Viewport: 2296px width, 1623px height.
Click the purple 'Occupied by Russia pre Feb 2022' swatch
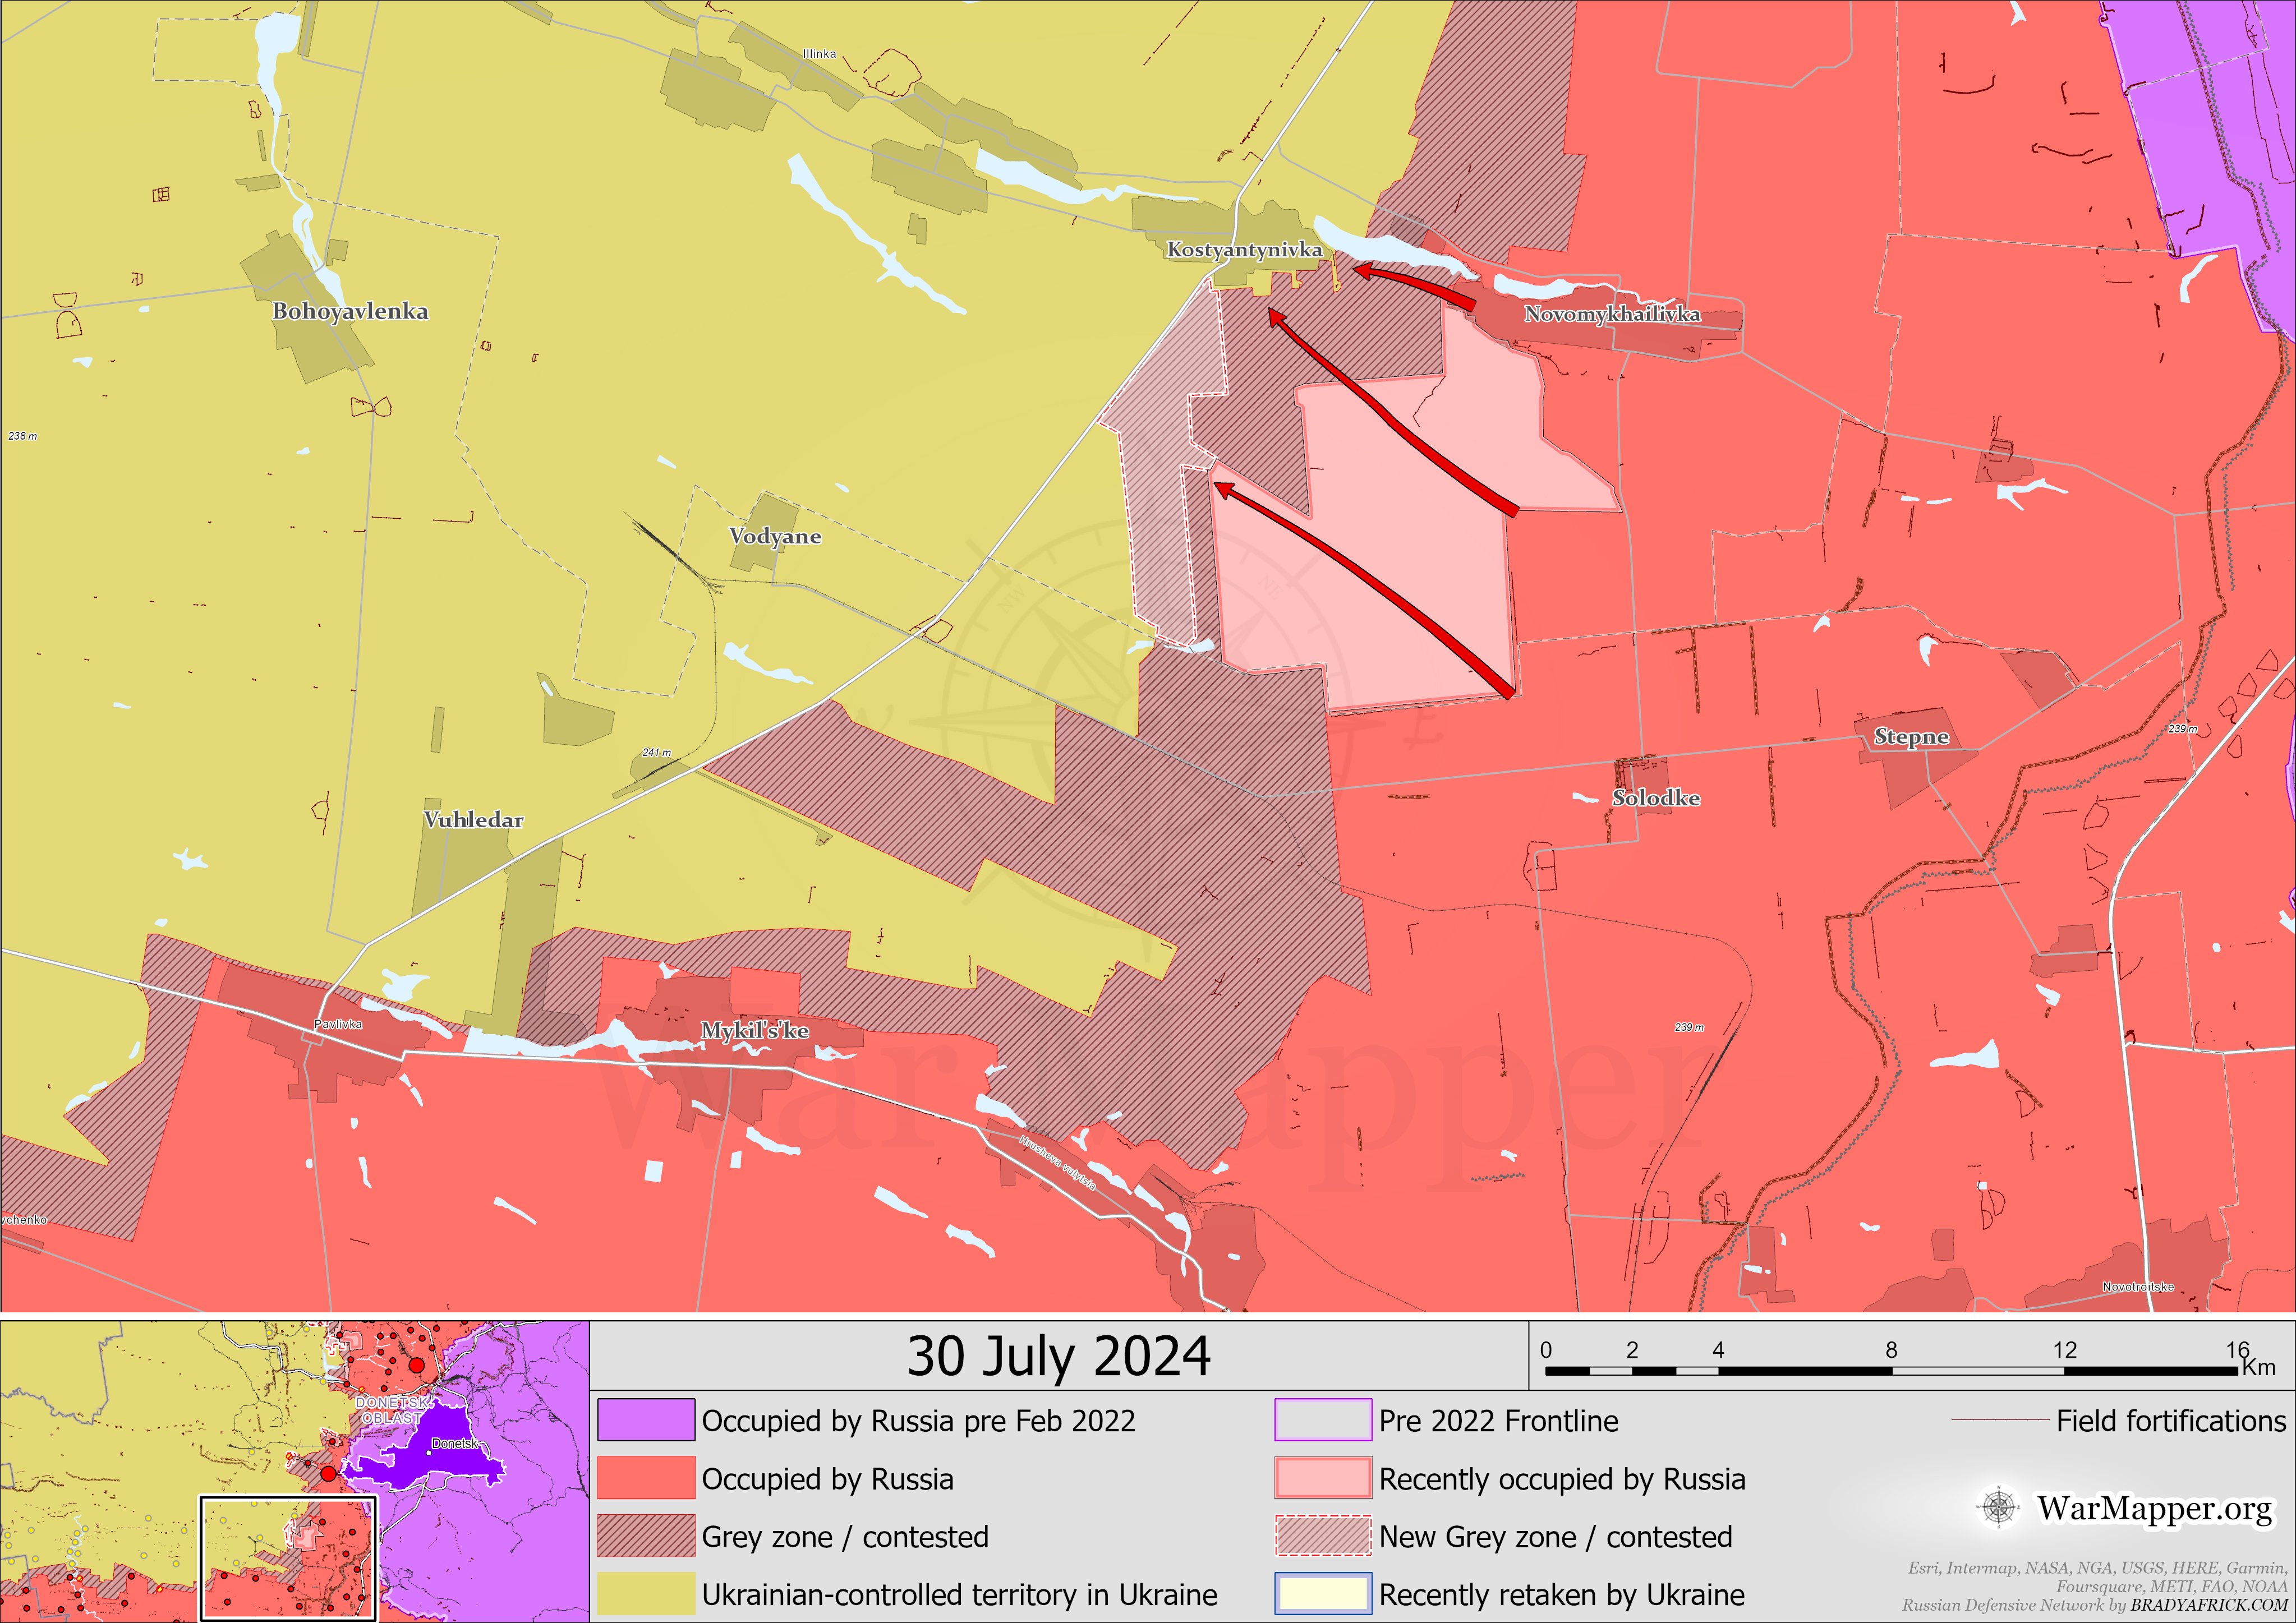point(646,1420)
